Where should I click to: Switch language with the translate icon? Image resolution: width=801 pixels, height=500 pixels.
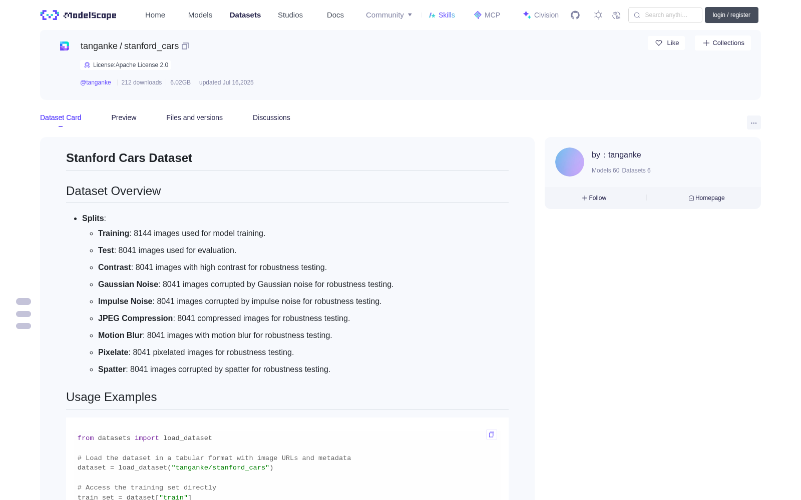click(x=616, y=15)
